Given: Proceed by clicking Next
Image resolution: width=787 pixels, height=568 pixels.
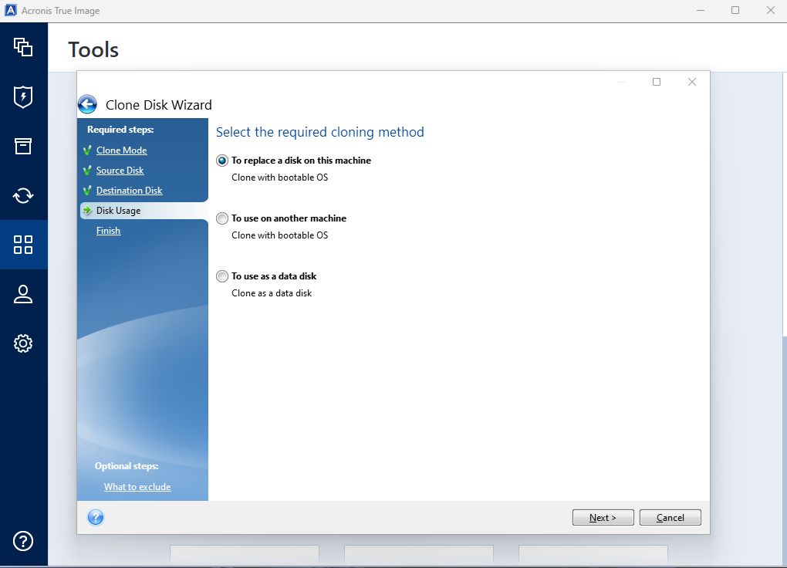Looking at the screenshot, I should (603, 517).
